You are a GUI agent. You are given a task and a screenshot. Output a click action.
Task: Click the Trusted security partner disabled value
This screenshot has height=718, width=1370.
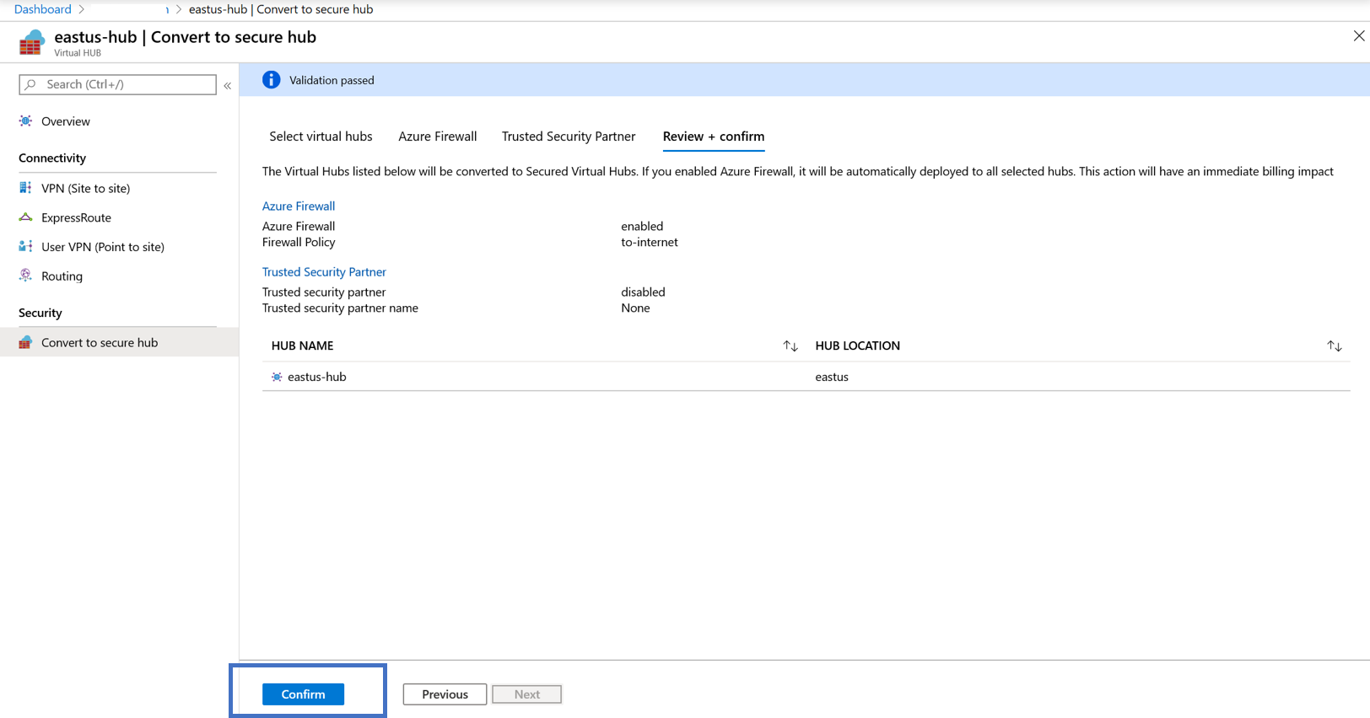point(643,292)
